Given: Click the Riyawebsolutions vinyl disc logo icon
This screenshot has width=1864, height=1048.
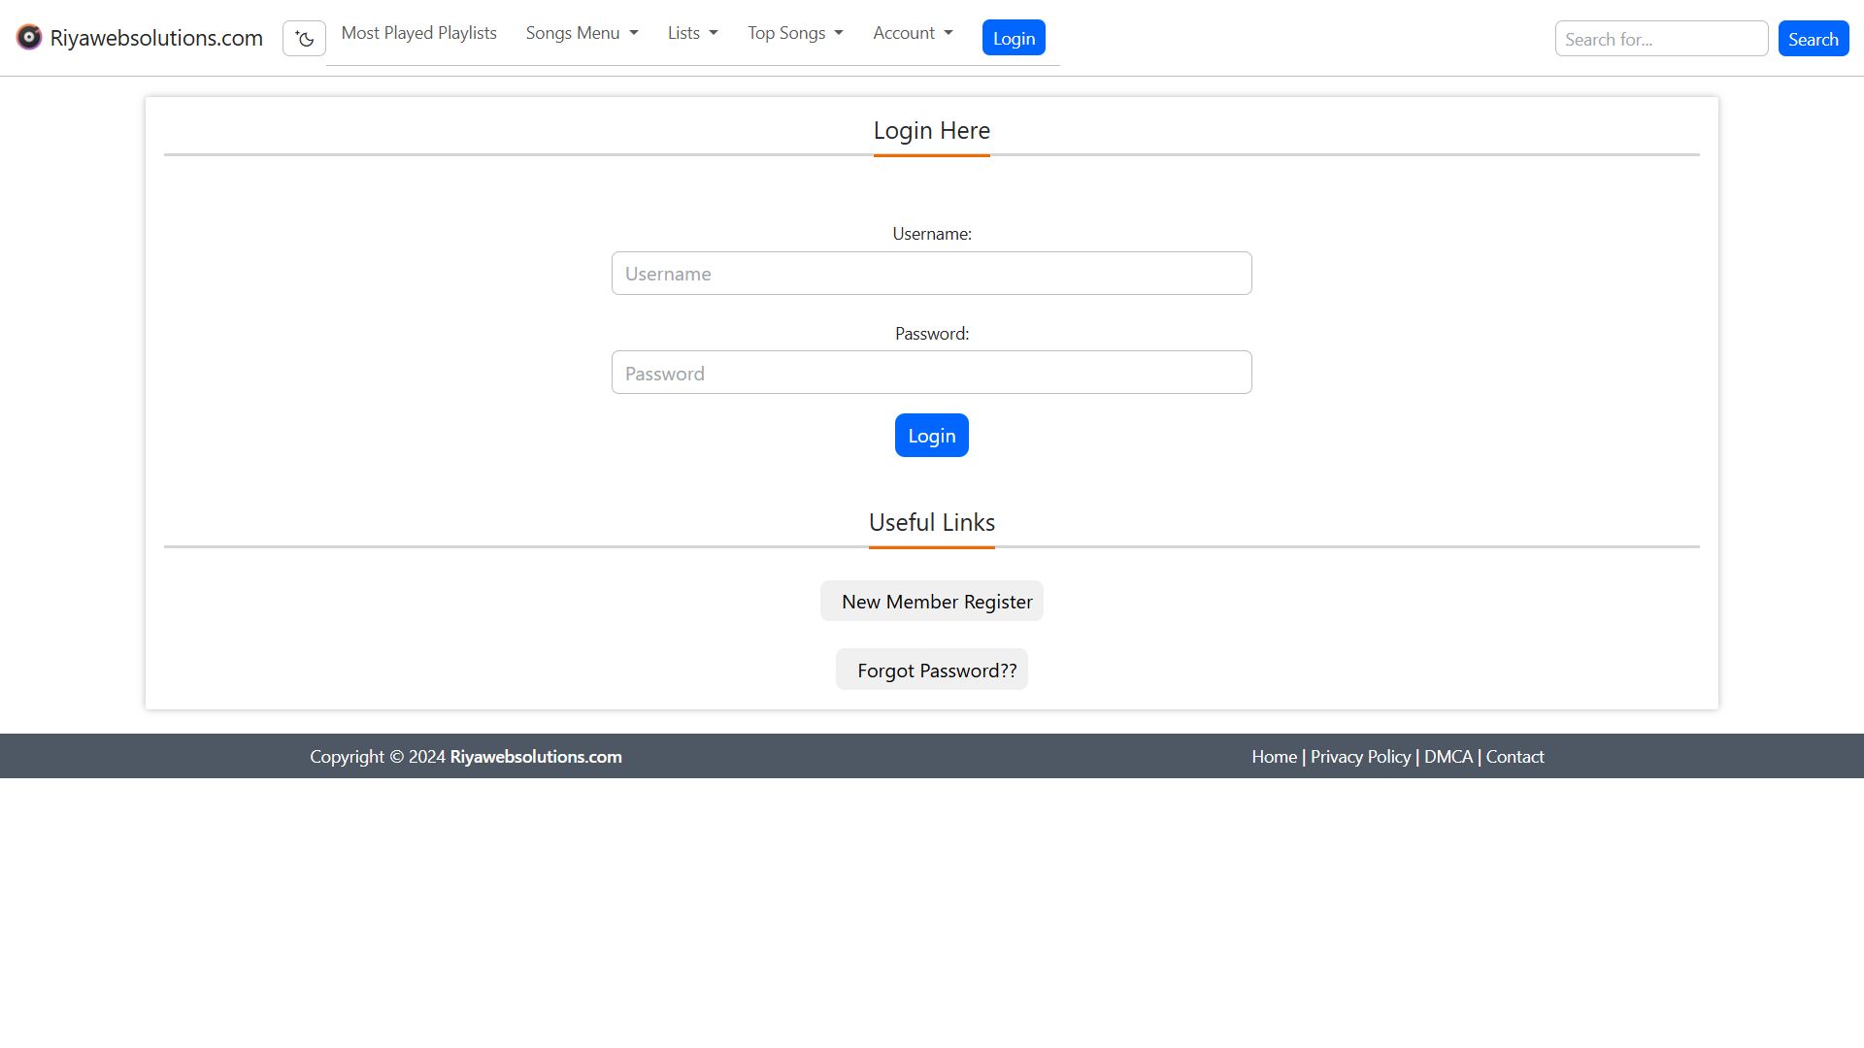Looking at the screenshot, I should (x=29, y=38).
